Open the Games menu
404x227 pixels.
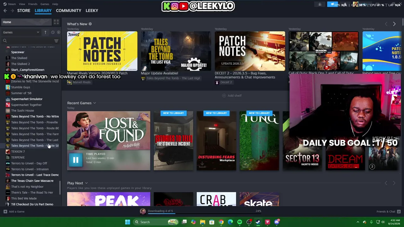[45, 4]
